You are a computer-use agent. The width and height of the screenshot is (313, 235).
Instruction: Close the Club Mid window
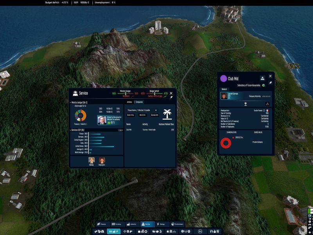coord(270,76)
